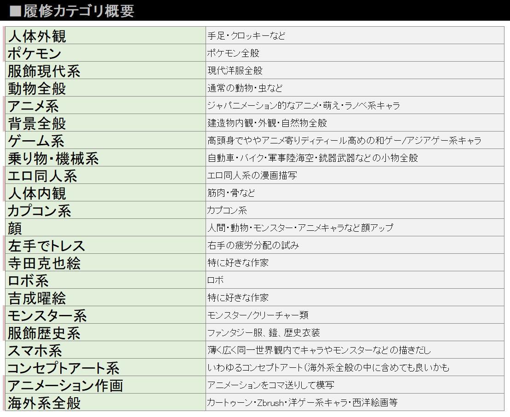510x417 pixels.
Task: Select the 乗り物・機械系 category cell
Action: (105, 158)
